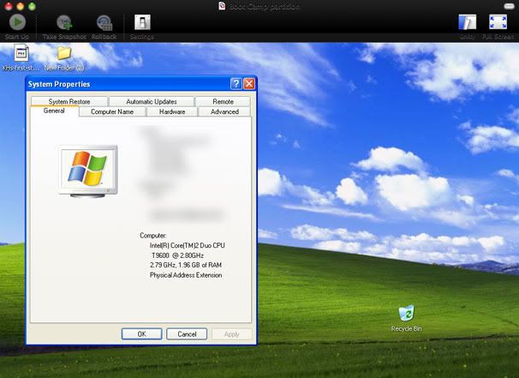Click the green Mac zoom button
Image resolution: width=519 pixels, height=378 pixels.
(x=32, y=6)
